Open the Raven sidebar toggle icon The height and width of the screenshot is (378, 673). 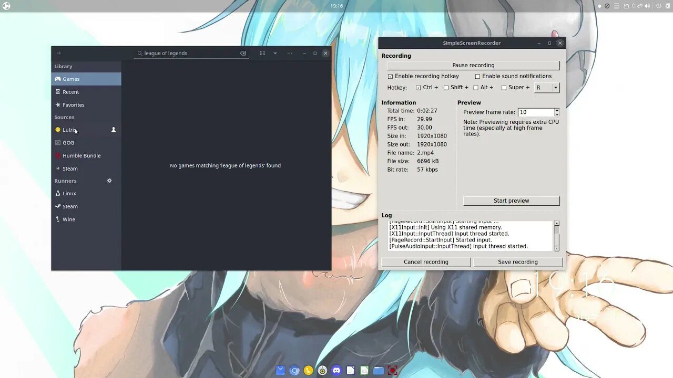pyautogui.click(x=667, y=6)
